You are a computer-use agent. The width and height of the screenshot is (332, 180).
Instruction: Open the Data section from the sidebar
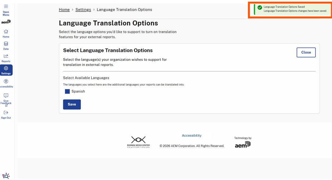pos(6,44)
